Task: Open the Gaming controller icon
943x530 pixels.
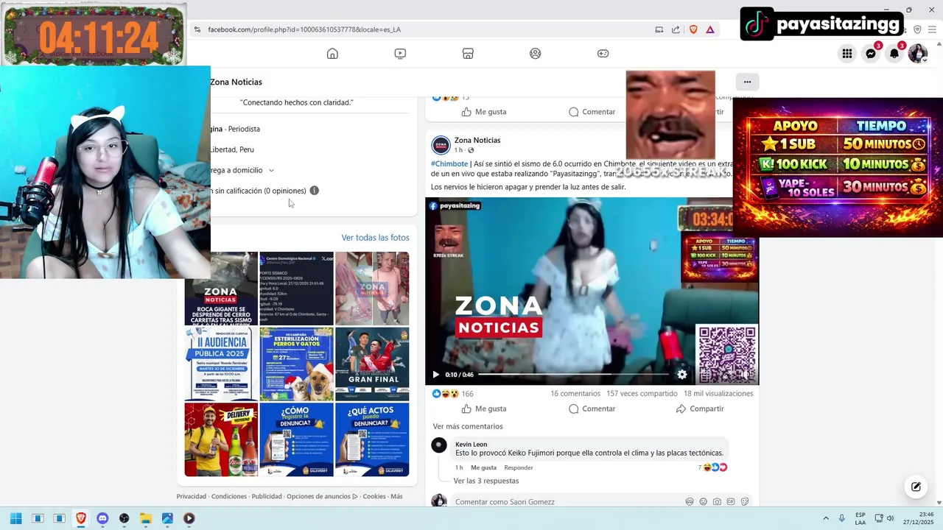Action: coord(603,53)
